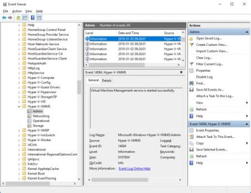Image resolution: width=251 pixels, height=193 pixels.
Task: Open Event Log Online Help link
Action: [x=135, y=169]
